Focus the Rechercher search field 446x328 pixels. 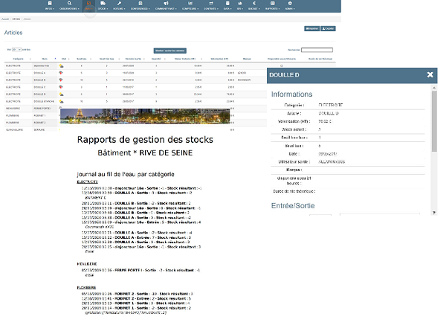click(317, 50)
